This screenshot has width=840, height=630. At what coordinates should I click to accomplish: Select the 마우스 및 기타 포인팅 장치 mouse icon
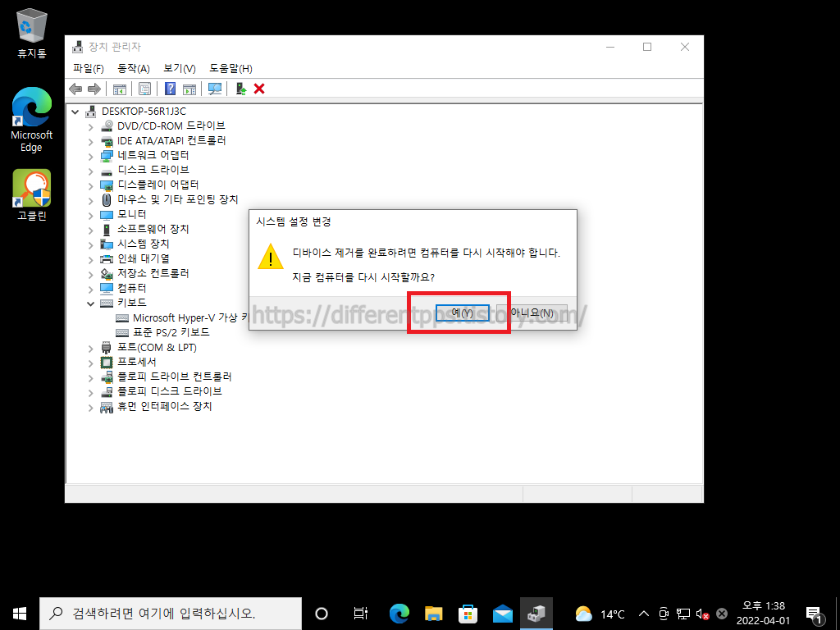tap(107, 200)
